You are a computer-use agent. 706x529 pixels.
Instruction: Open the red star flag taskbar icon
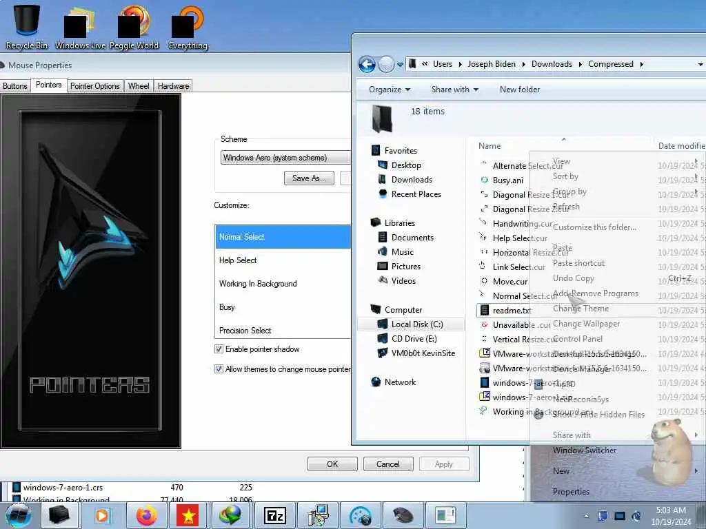[x=188, y=515]
